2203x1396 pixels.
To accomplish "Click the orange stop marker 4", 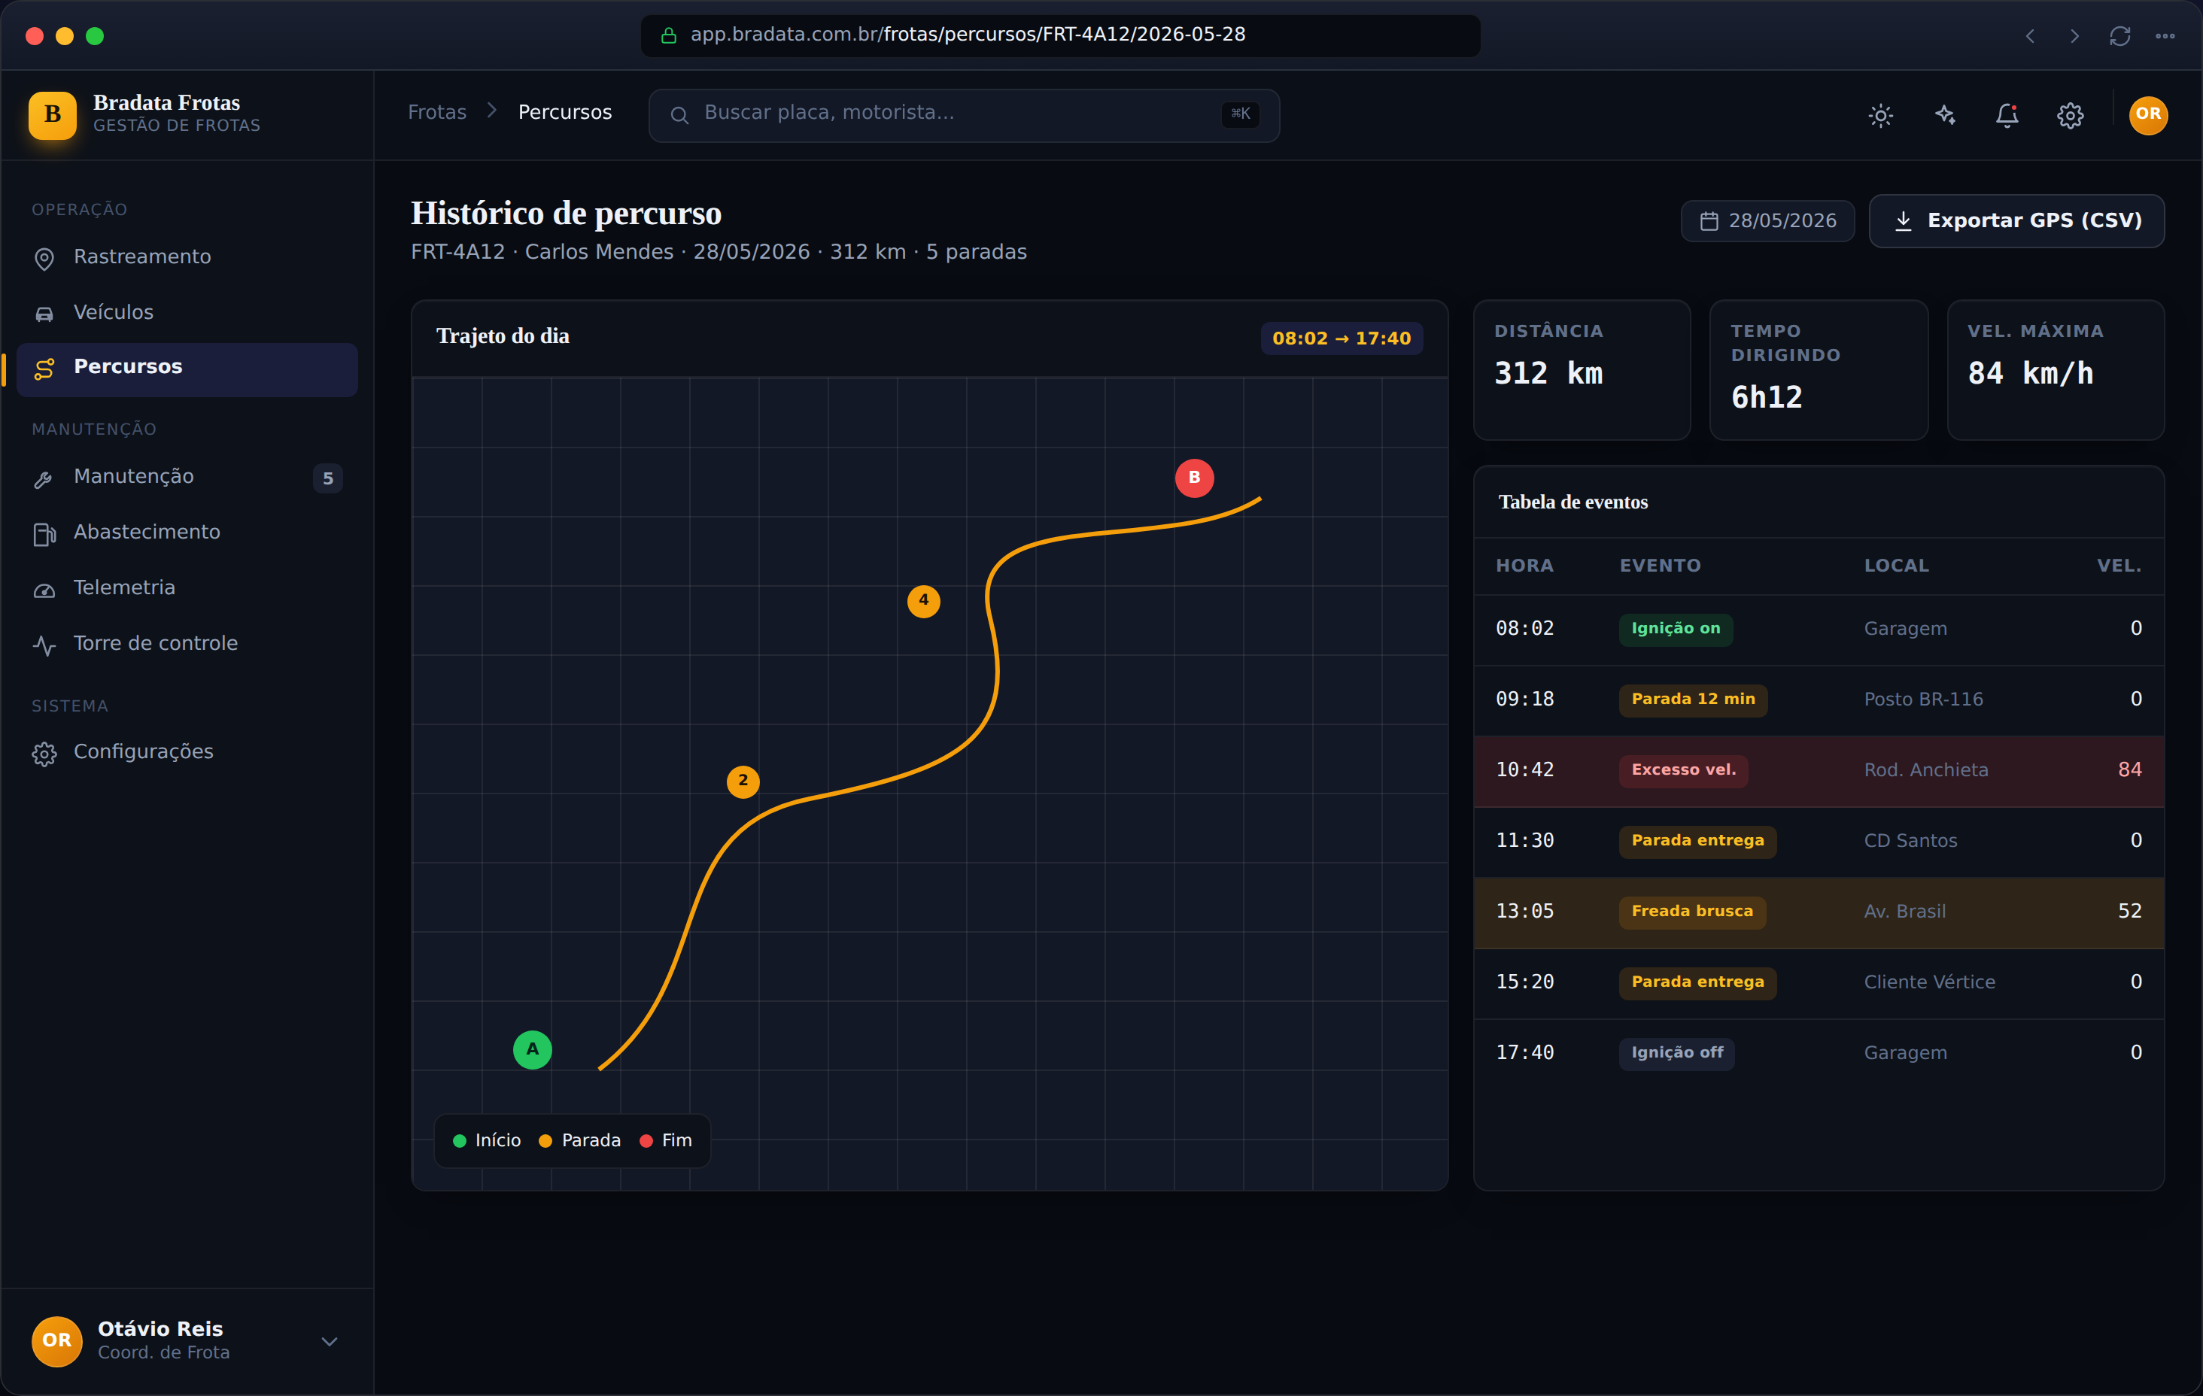I will click(923, 601).
